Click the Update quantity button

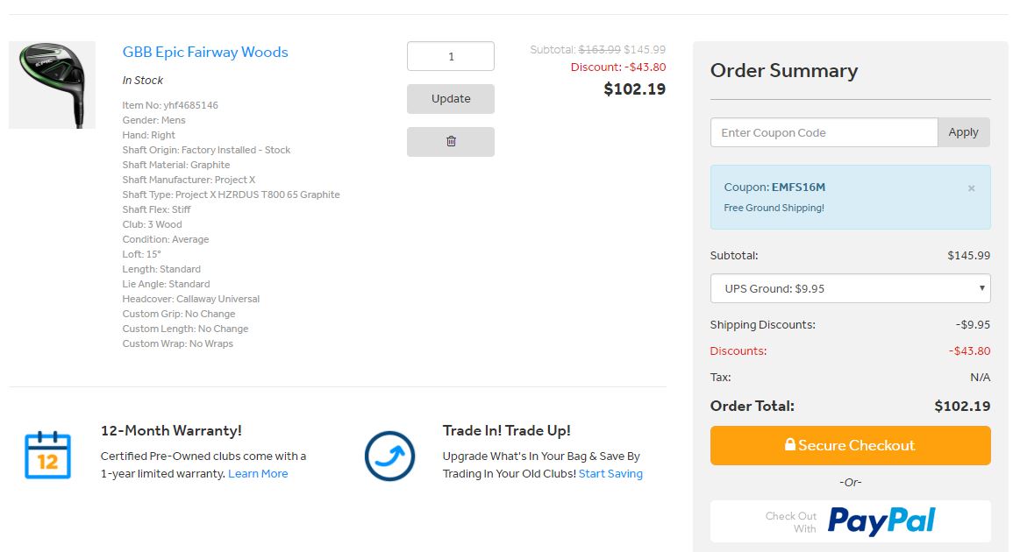click(451, 99)
